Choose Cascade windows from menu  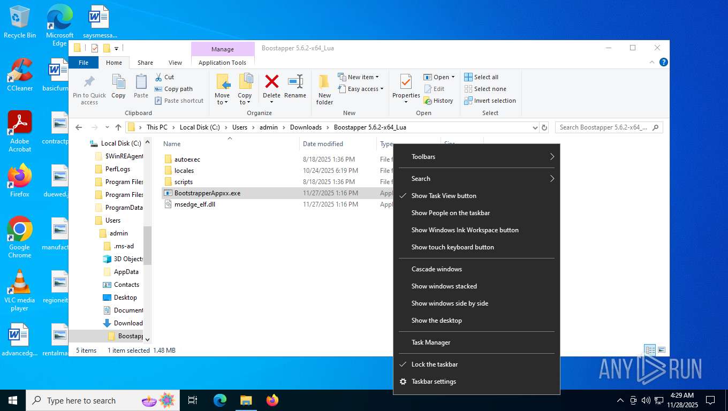point(476,269)
